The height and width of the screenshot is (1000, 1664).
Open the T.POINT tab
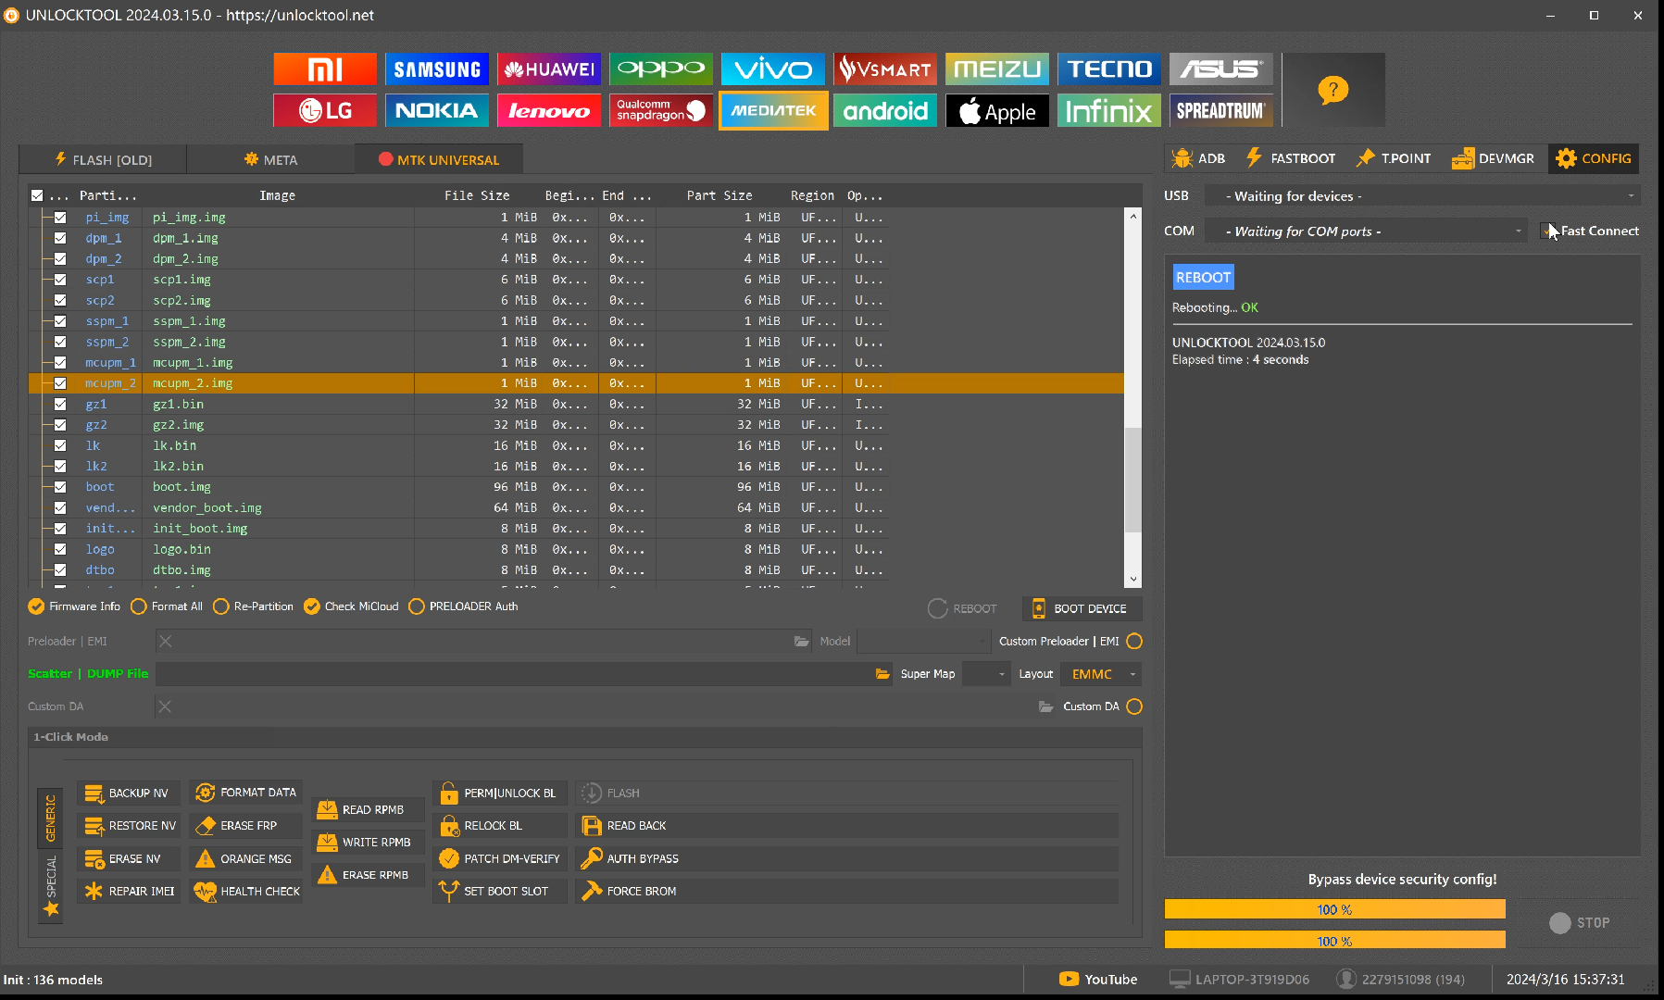click(1395, 158)
